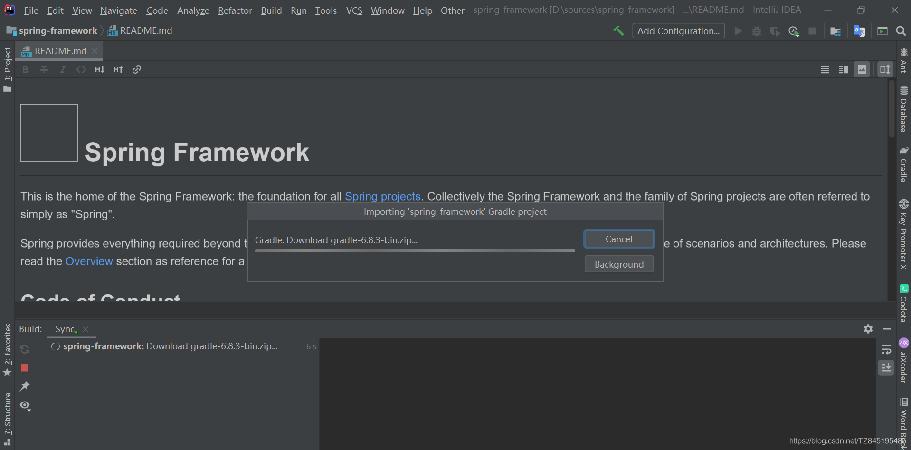Image resolution: width=911 pixels, height=450 pixels.
Task: Toggle auto-scroll preview button
Action: 885,69
